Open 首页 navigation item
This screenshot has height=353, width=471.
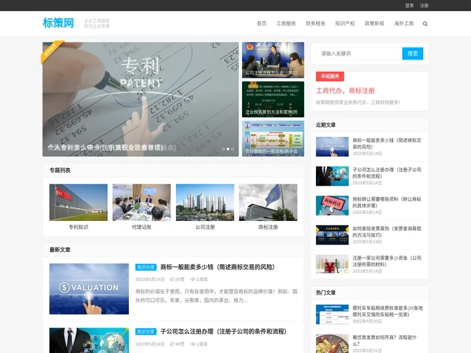pyautogui.click(x=261, y=24)
